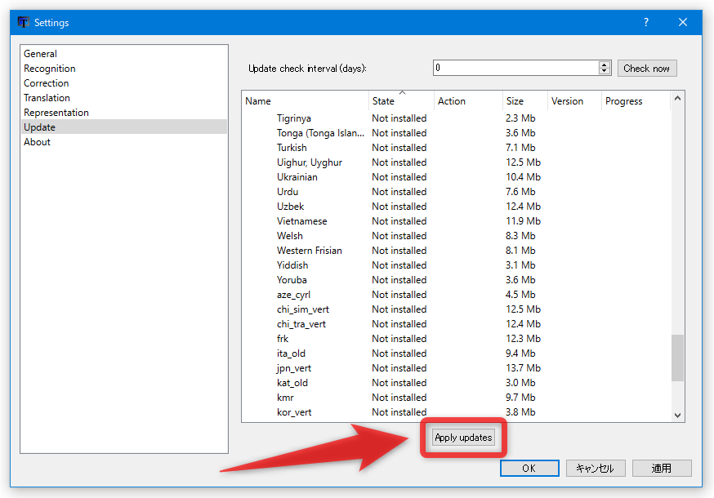Select the Ukrainian language row
714x498 pixels.
pyautogui.click(x=297, y=177)
